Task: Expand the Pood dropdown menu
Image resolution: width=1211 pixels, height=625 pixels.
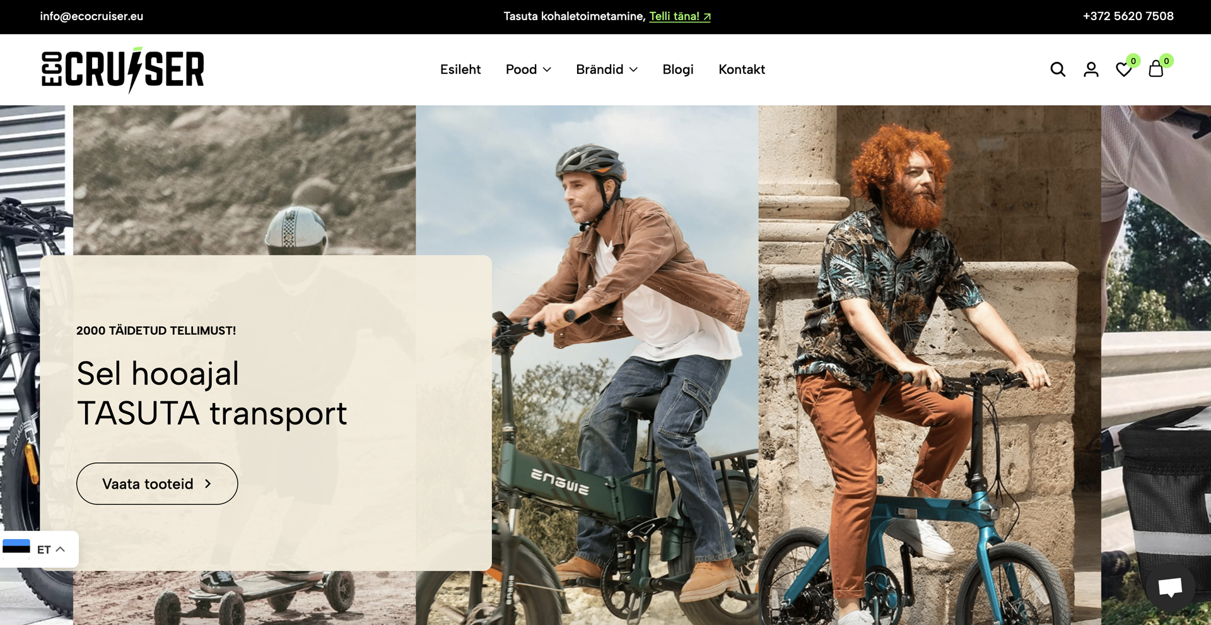Action: [x=528, y=69]
